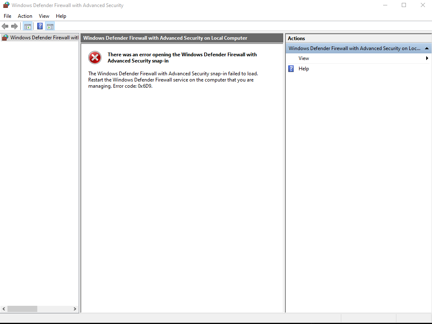Collapse the Actions pane section header arrow

coord(427,48)
